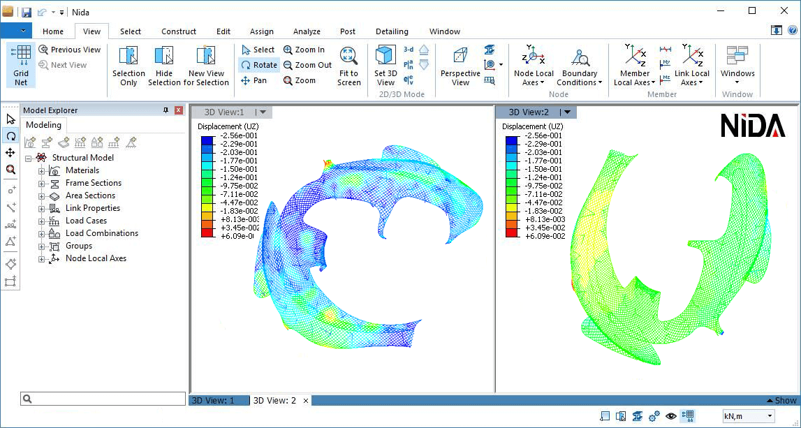Activate the Select cursor in ribbon

coord(258,50)
